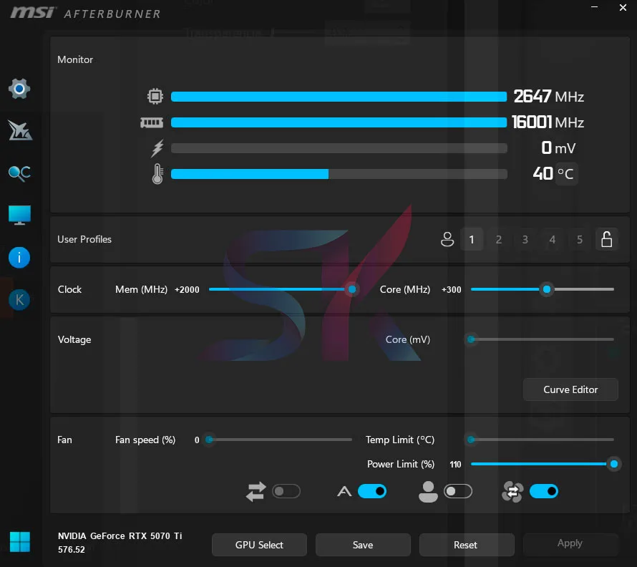Click the GPU Select button
This screenshot has height=567, width=637.
point(259,545)
